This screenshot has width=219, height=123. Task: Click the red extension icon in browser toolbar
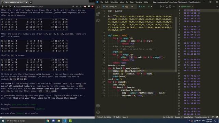pos(92,6)
